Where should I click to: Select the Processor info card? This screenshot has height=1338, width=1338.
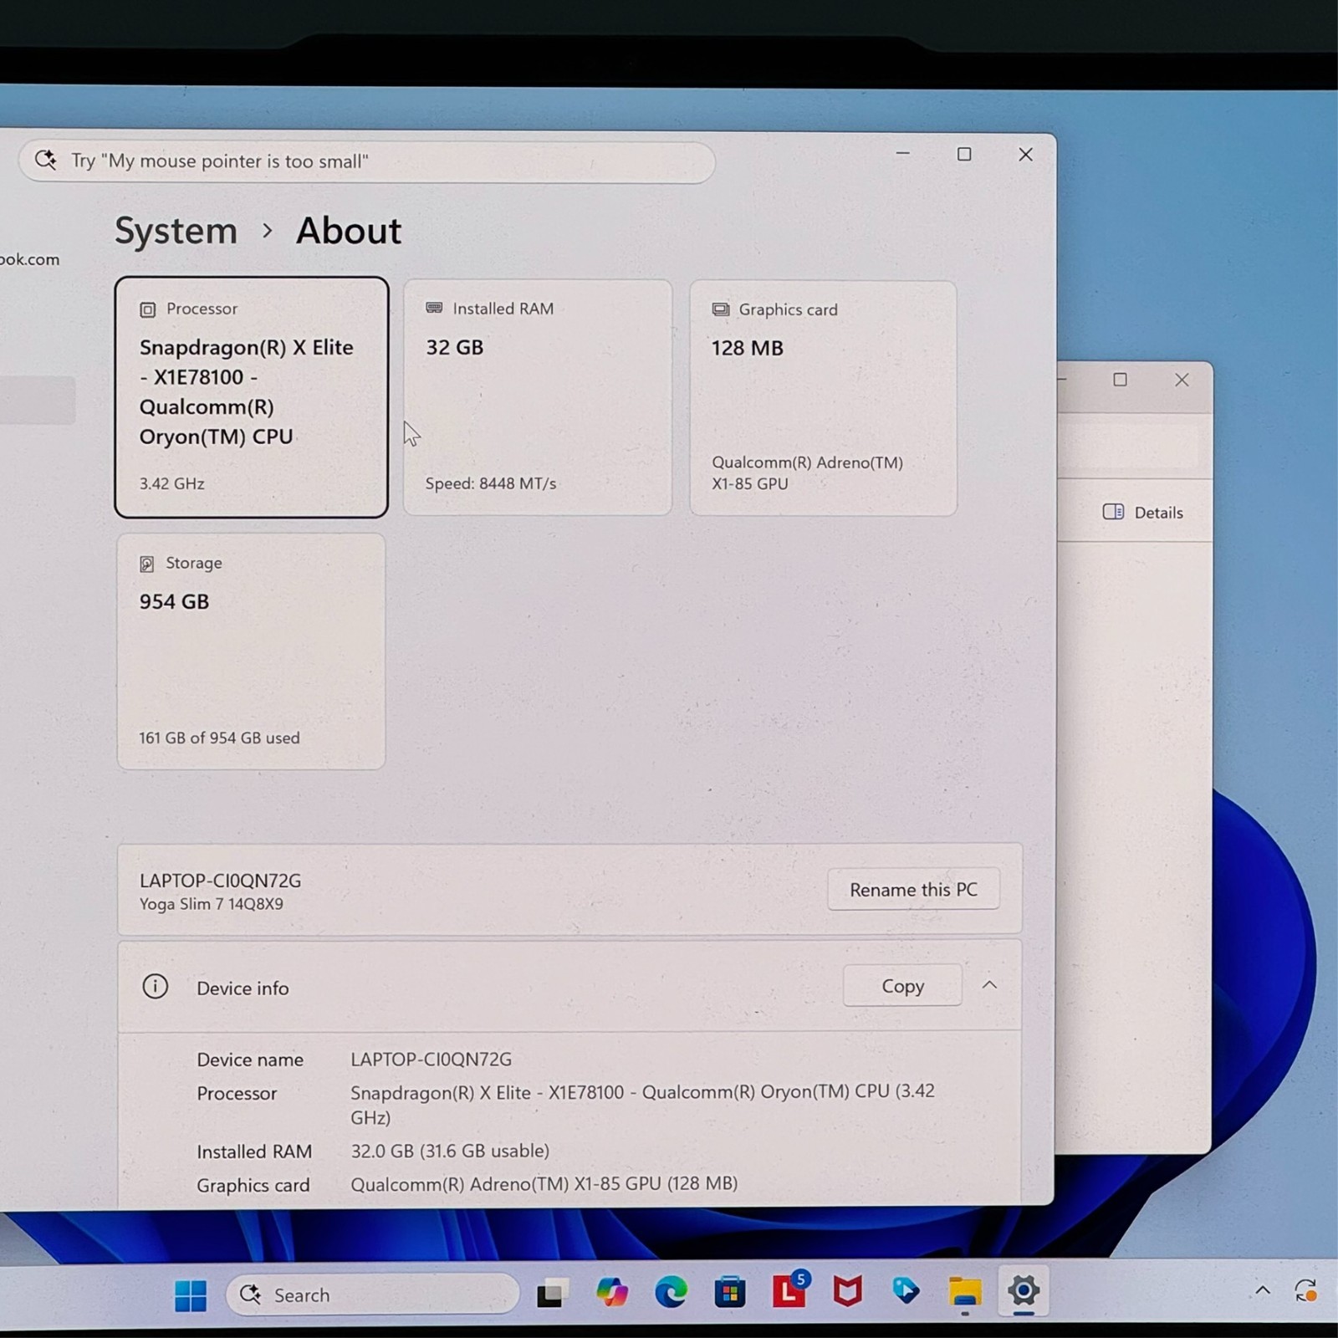click(252, 397)
